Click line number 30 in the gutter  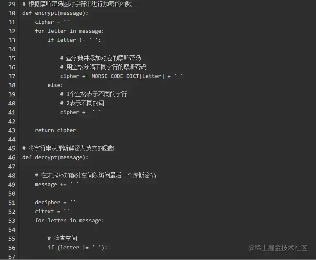[x=12, y=13]
